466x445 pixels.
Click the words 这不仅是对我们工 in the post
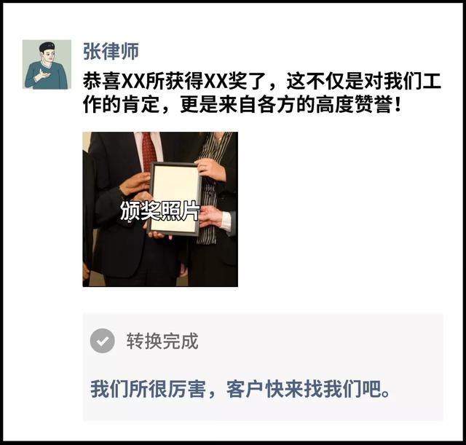[x=363, y=81]
